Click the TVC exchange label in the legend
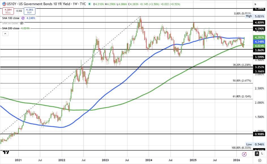This screenshot has height=164, width=267. point(83,4)
